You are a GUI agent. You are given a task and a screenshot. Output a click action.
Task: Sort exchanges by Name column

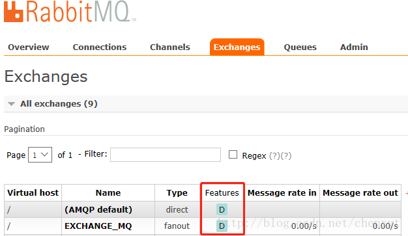[x=108, y=193]
